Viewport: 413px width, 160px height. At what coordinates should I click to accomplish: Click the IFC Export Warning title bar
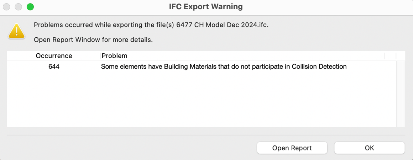click(206, 7)
